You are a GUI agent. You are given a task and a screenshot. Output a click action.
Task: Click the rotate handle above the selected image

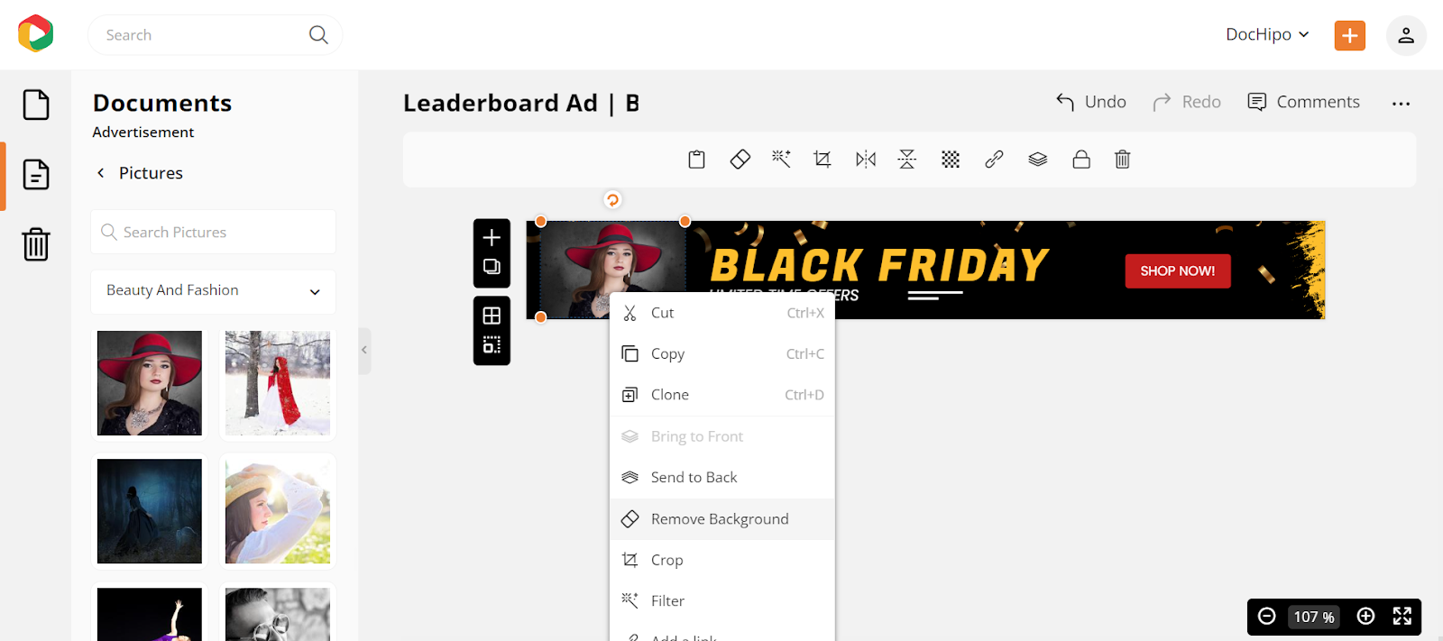[612, 200]
